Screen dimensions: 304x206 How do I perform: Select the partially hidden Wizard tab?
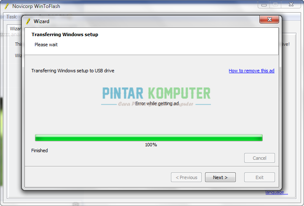pos(16,29)
